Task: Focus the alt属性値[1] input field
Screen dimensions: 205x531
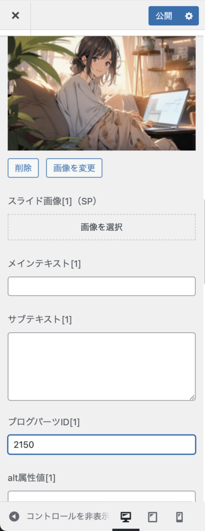Action: (x=102, y=496)
